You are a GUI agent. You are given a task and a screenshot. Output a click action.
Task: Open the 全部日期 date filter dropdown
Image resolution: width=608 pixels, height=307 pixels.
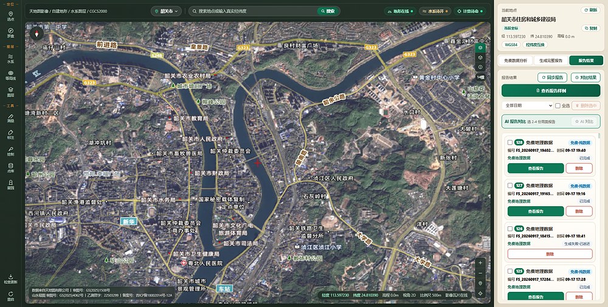click(x=527, y=106)
